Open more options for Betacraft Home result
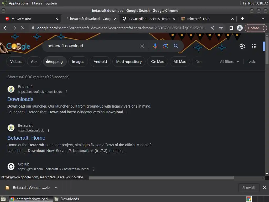The image size is (269, 202). (48, 130)
